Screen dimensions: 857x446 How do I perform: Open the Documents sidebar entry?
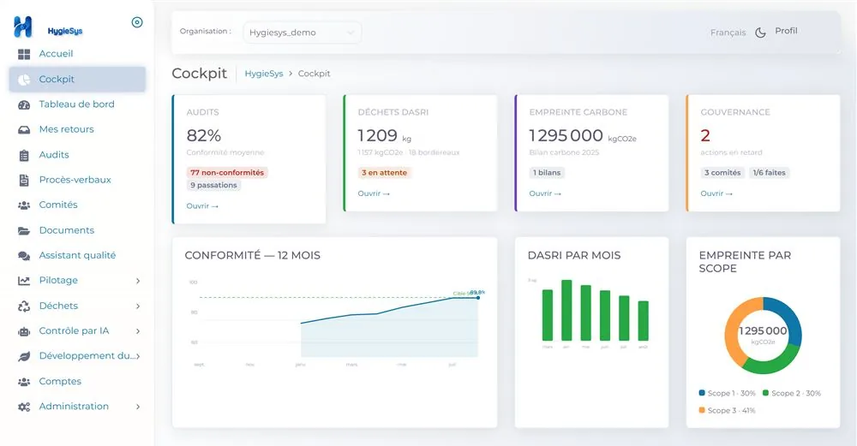tap(78, 230)
